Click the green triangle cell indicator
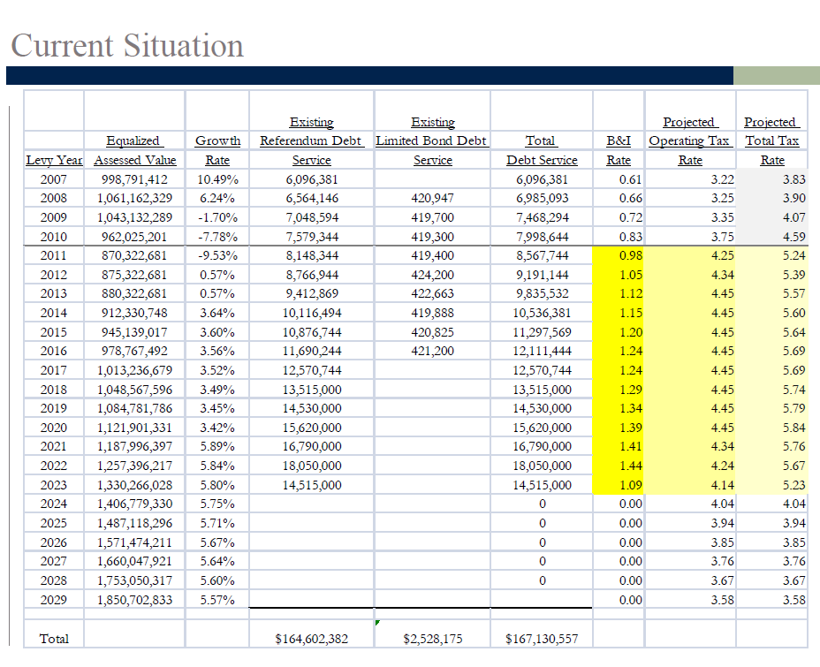 click(377, 623)
